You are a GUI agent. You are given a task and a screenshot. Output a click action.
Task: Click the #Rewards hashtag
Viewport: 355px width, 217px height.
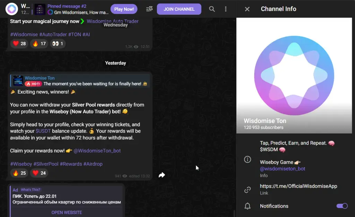tap(71, 164)
